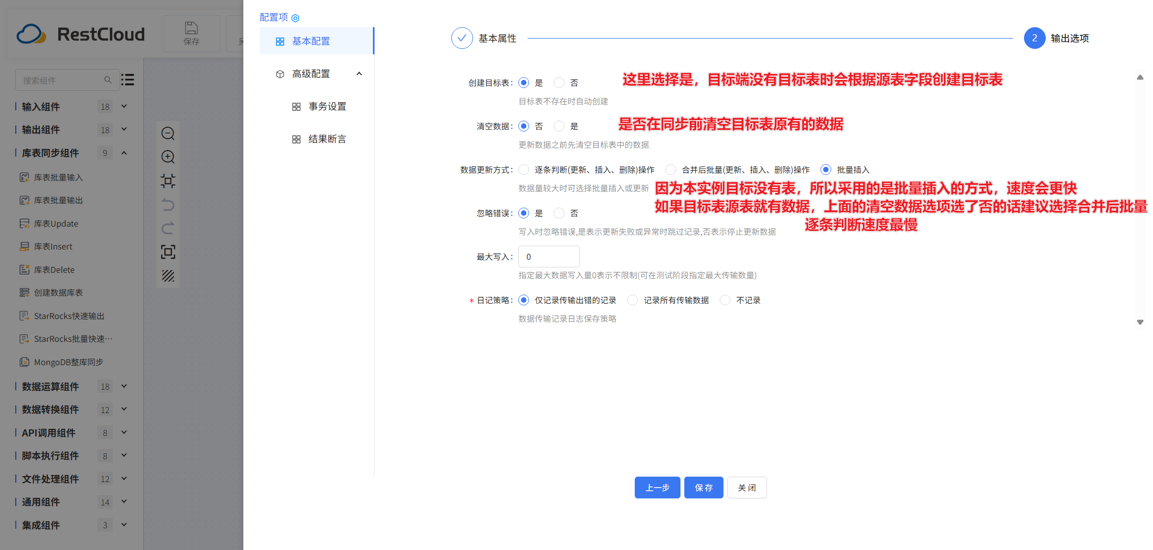The width and height of the screenshot is (1153, 550).
Task: Select 库表Delete component
Action: point(47,270)
